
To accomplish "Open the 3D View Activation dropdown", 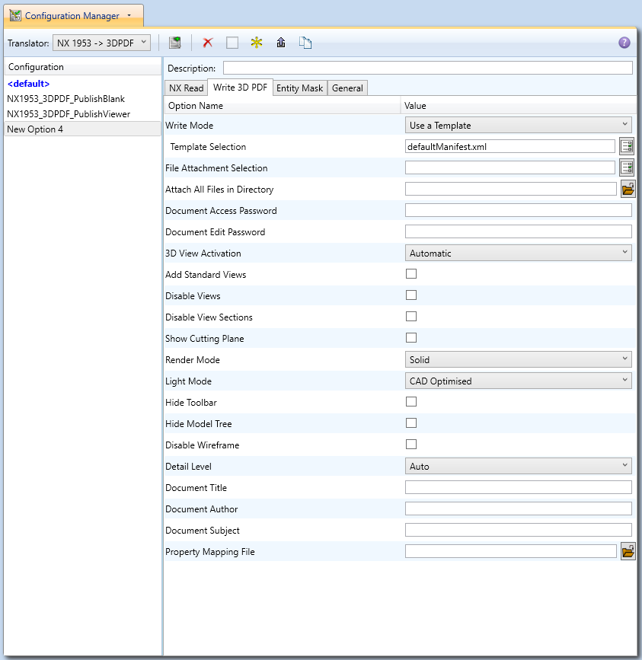I will pyautogui.click(x=518, y=253).
